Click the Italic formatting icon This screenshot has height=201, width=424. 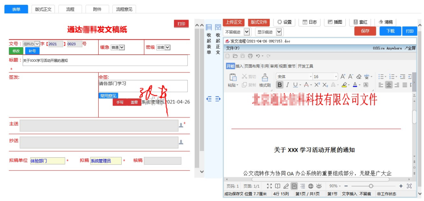(287, 85)
